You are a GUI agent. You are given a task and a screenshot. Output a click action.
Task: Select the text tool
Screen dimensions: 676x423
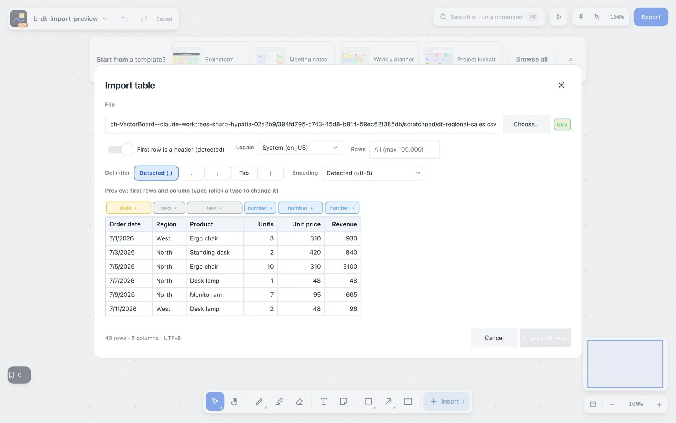324,401
